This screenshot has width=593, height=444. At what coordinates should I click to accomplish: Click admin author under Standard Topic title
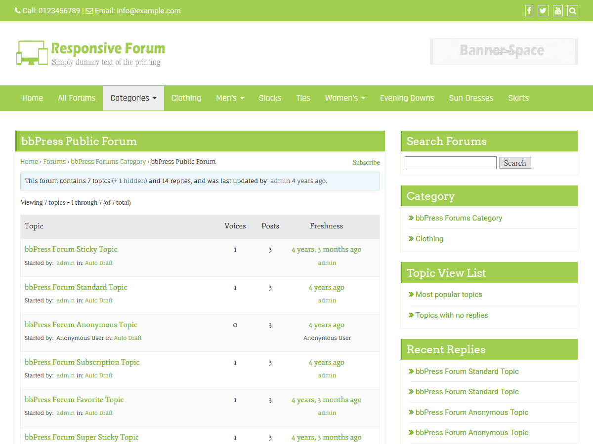[66, 300]
